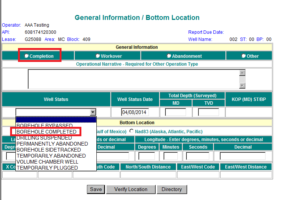The height and width of the screenshot is (200, 282).
Task: Select the Completion radio button
Action: coord(27,56)
